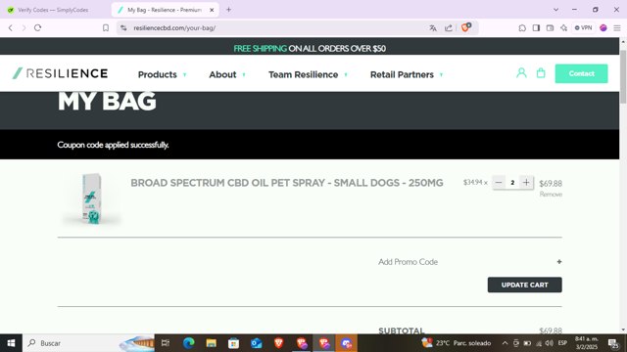The height and width of the screenshot is (352, 627).
Task: Open site information icon in address bar
Action: click(123, 28)
